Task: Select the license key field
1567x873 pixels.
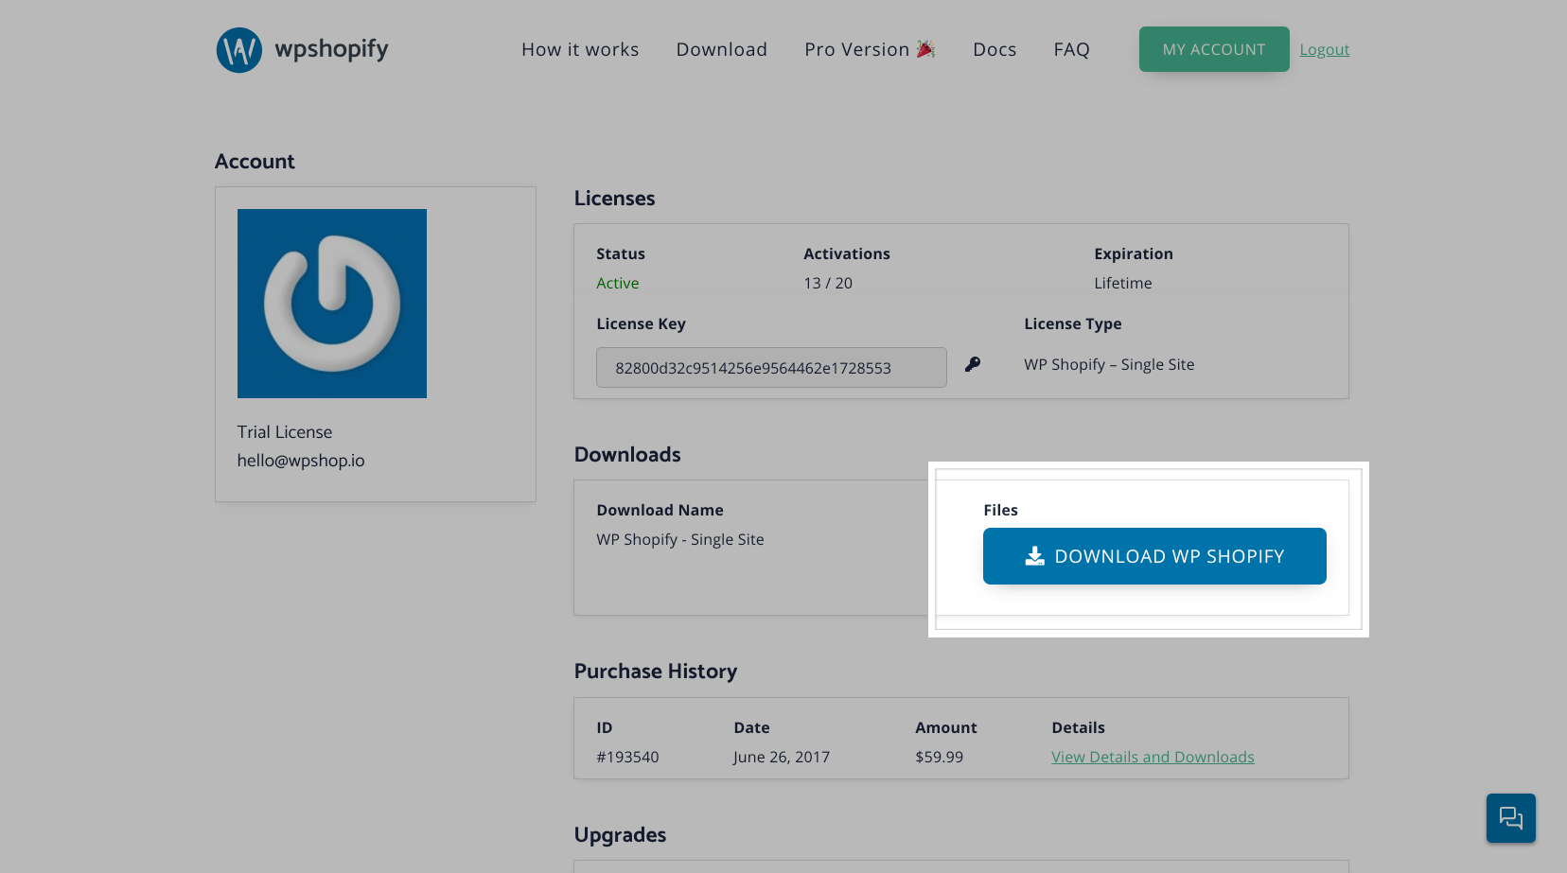Action: pos(771,368)
